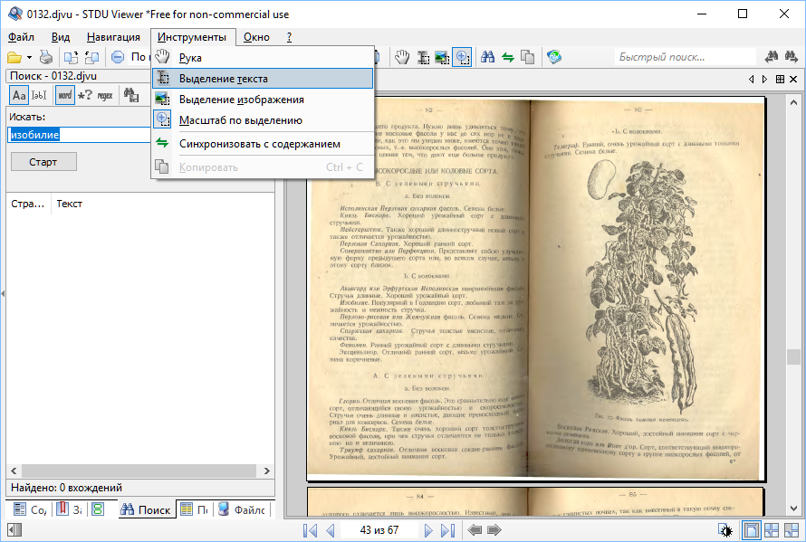This screenshot has height=542, width=806.
Task: Go to previous page arrow
Action: (331, 530)
